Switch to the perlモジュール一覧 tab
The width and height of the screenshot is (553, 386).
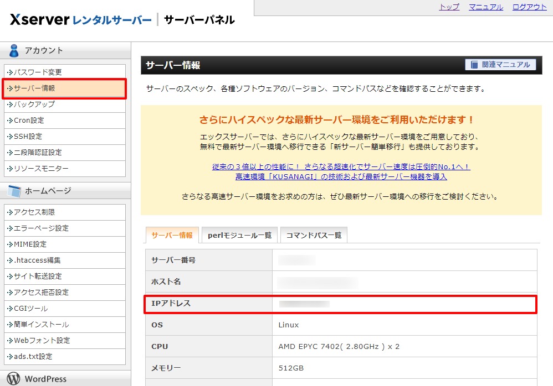click(239, 235)
